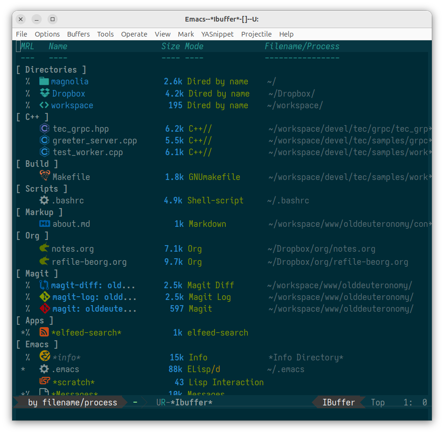Open the Mark menu
This screenshot has width=444, height=434.
(x=186, y=34)
